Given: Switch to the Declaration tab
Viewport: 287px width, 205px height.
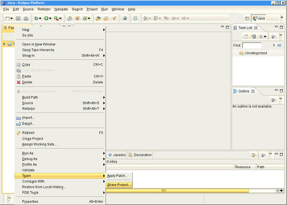Looking at the screenshot, I should [x=140, y=155].
